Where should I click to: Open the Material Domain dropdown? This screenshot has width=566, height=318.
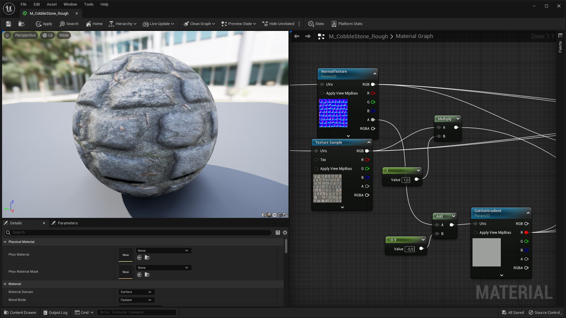point(136,292)
